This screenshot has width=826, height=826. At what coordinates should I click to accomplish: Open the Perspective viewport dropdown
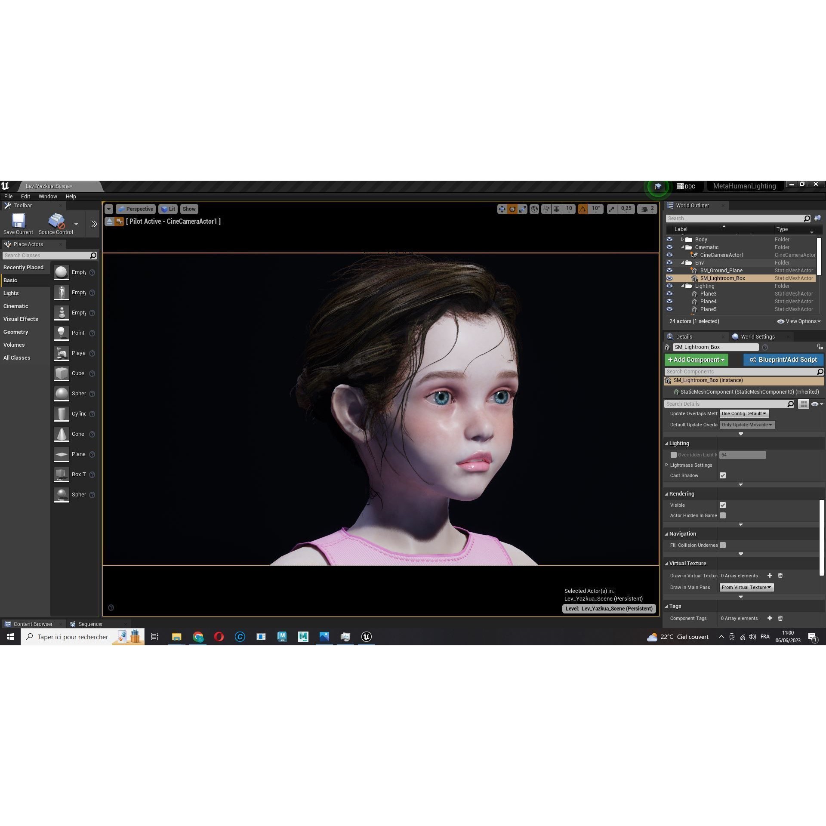tap(136, 209)
